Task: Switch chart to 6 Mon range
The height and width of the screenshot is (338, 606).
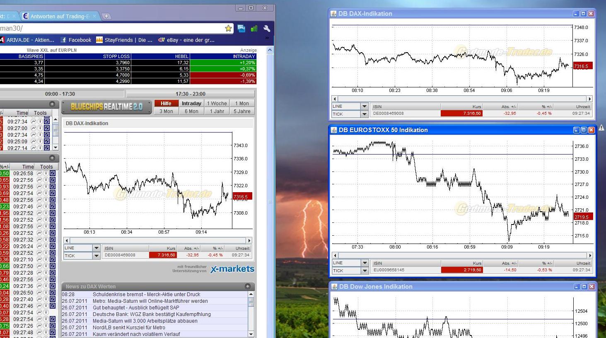Action: 191,111
